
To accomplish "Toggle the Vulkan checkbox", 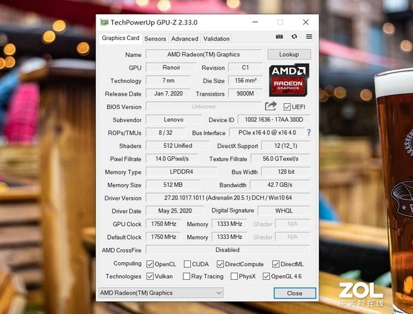I will (x=150, y=277).
